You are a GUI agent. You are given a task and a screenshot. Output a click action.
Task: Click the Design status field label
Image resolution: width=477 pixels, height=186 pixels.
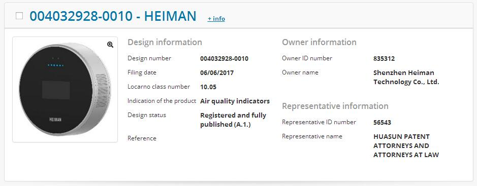tap(147, 116)
